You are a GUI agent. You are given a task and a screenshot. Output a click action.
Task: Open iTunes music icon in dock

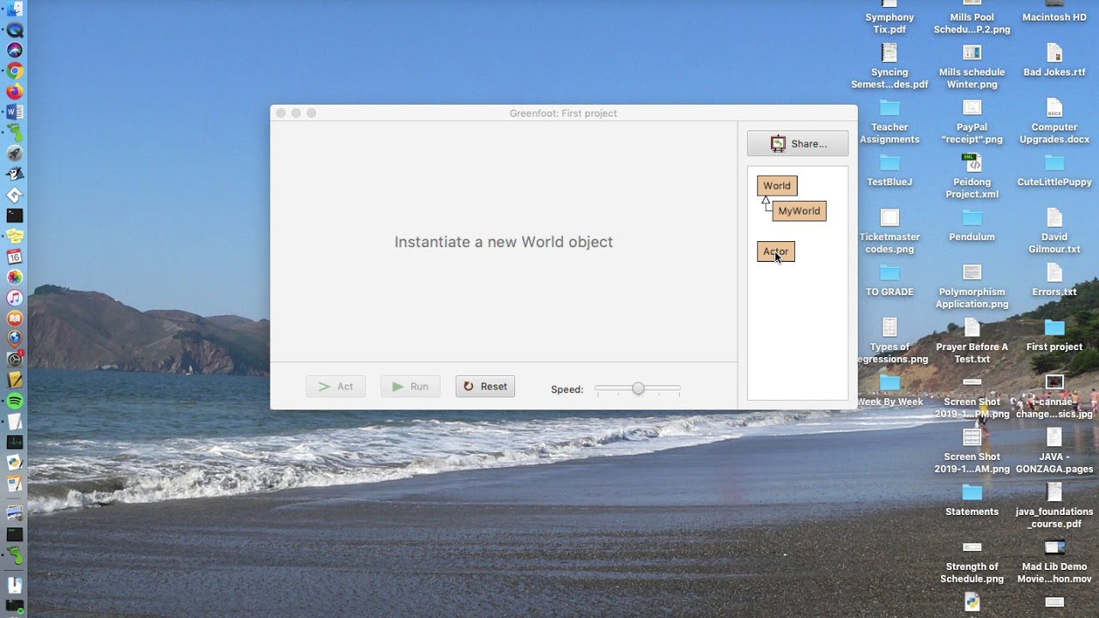click(15, 298)
